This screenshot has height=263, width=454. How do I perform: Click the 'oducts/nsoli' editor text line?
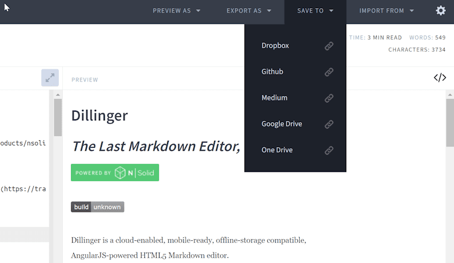pos(23,143)
